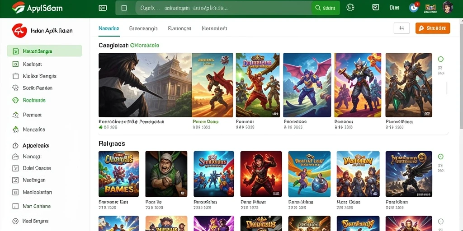Image resolution: width=463 pixels, height=231 pixels.
Task: Open the Netamtern tab
Action: coord(214,28)
